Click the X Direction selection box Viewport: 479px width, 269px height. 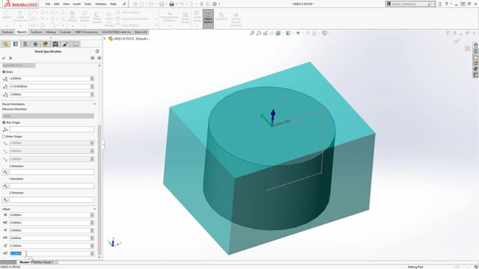[x=52, y=172]
